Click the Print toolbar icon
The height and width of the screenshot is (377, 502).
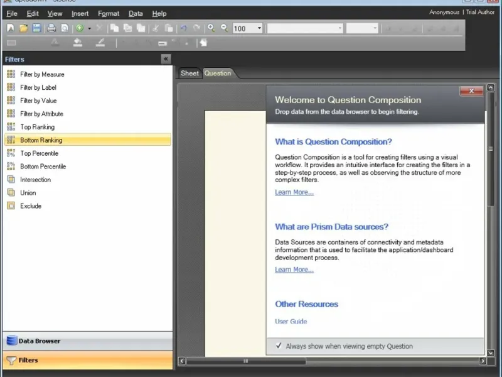pyautogui.click(x=51, y=28)
